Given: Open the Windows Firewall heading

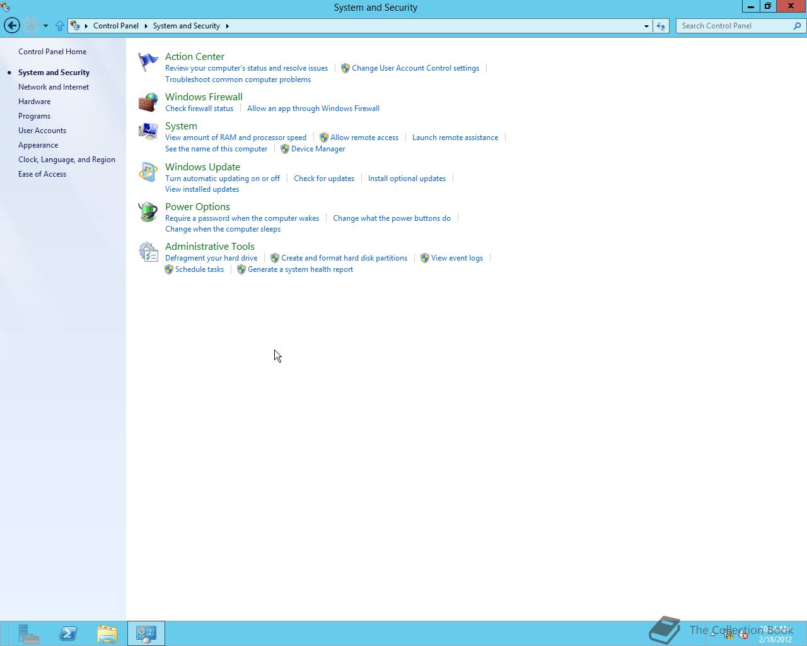Looking at the screenshot, I should [x=204, y=97].
